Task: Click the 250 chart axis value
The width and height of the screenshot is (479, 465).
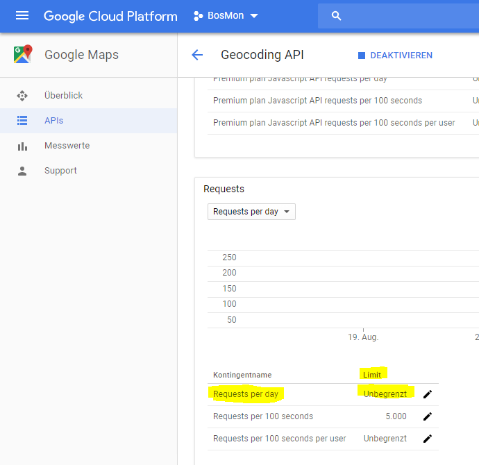Action: (229, 257)
